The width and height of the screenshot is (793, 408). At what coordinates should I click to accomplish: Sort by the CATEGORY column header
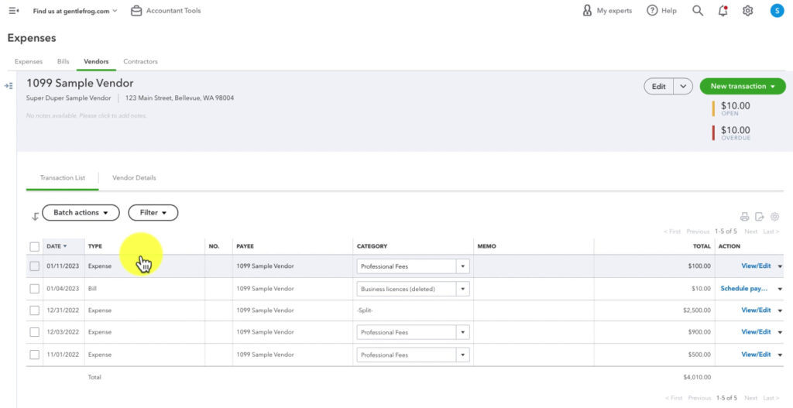[372, 246]
